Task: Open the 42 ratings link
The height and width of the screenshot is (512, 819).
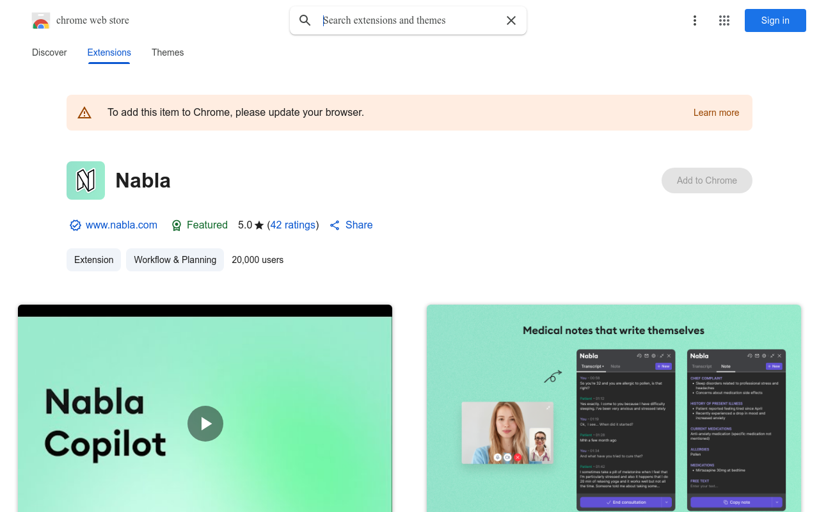Action: point(293,225)
